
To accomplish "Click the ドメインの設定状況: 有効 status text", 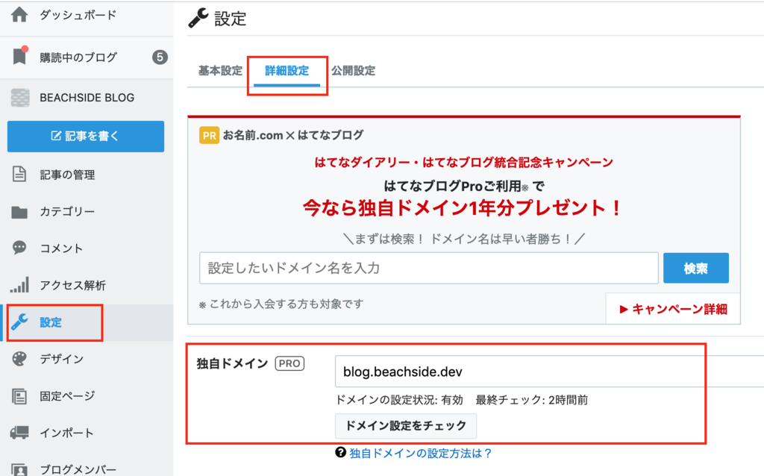I will (x=399, y=400).
